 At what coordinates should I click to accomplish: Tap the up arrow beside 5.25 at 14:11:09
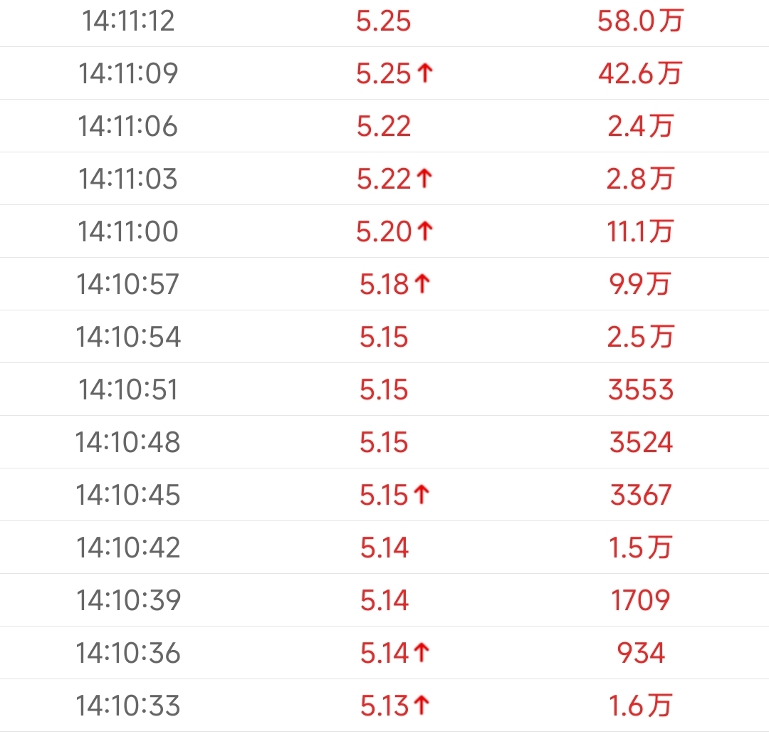[425, 73]
